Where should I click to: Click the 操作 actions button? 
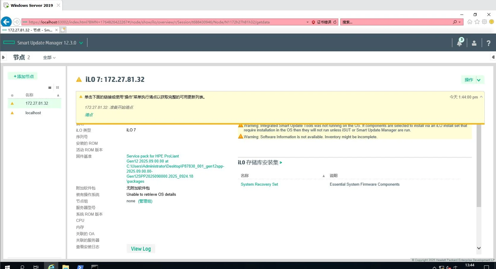click(469, 80)
